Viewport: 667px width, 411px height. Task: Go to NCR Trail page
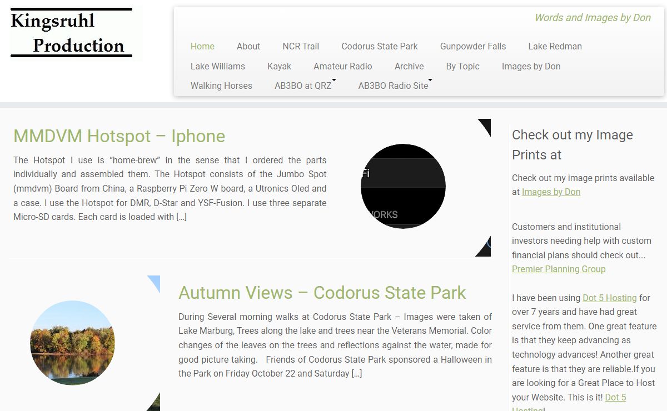tap(301, 47)
